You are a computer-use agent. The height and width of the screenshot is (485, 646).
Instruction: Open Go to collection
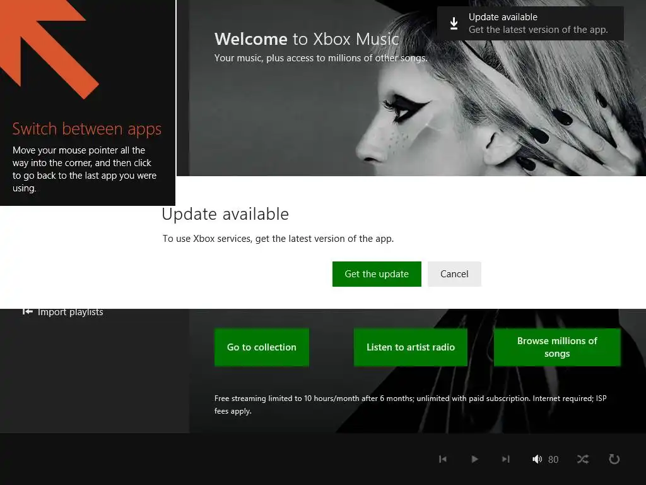(262, 347)
